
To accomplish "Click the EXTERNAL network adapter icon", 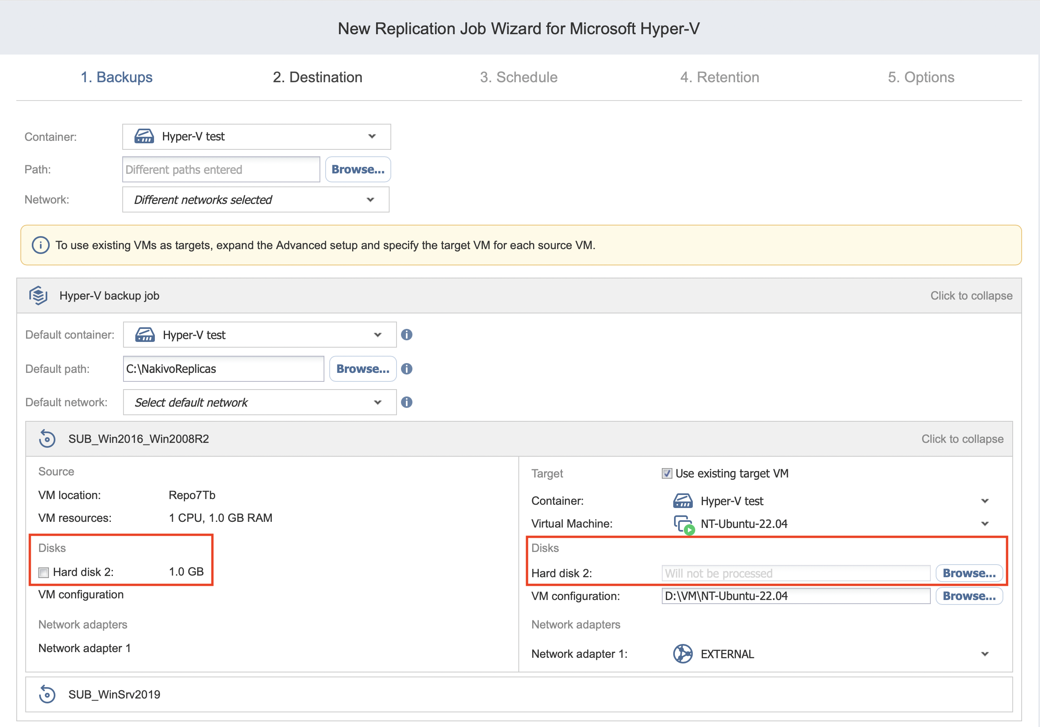I will point(682,654).
